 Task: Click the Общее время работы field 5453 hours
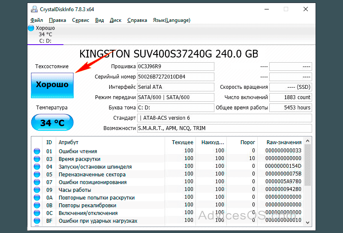(x=291, y=108)
